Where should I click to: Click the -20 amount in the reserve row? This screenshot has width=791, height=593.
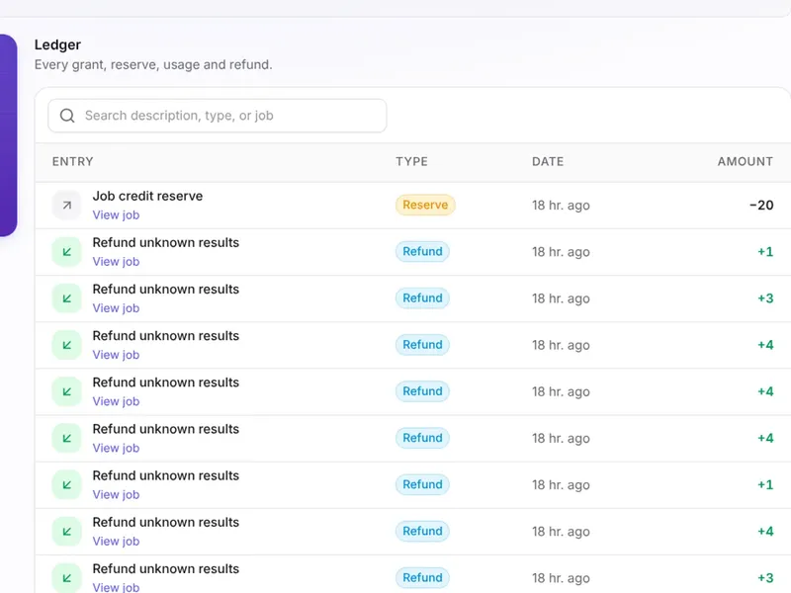(x=761, y=206)
